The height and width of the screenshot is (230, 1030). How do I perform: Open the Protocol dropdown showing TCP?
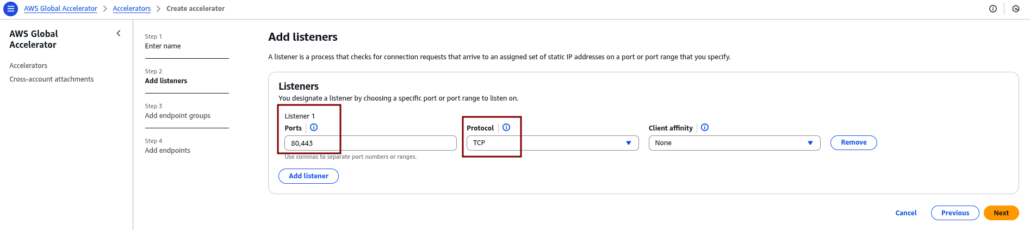[552, 143]
